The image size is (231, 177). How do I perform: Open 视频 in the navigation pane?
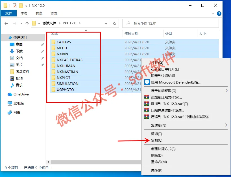coord(19,78)
